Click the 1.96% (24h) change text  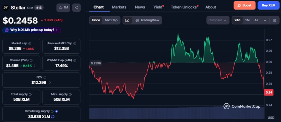[52, 20]
